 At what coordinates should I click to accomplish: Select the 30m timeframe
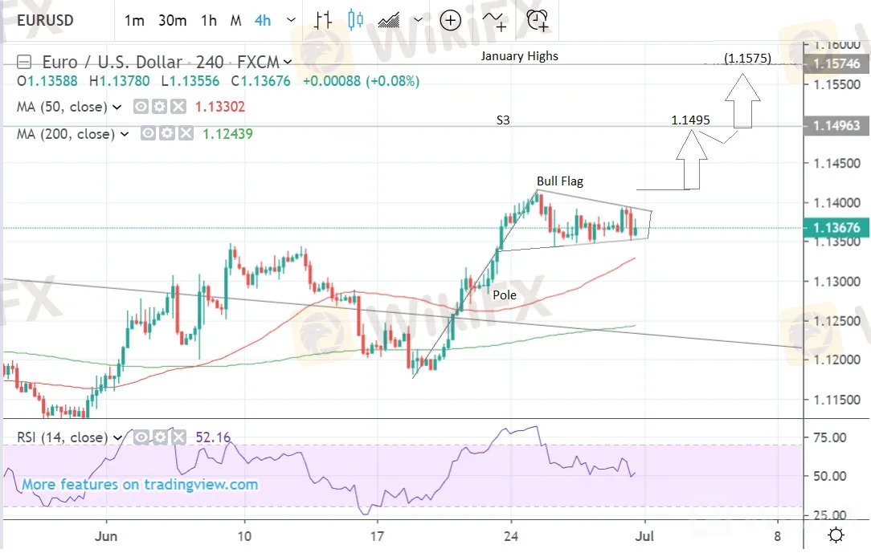pyautogui.click(x=172, y=21)
